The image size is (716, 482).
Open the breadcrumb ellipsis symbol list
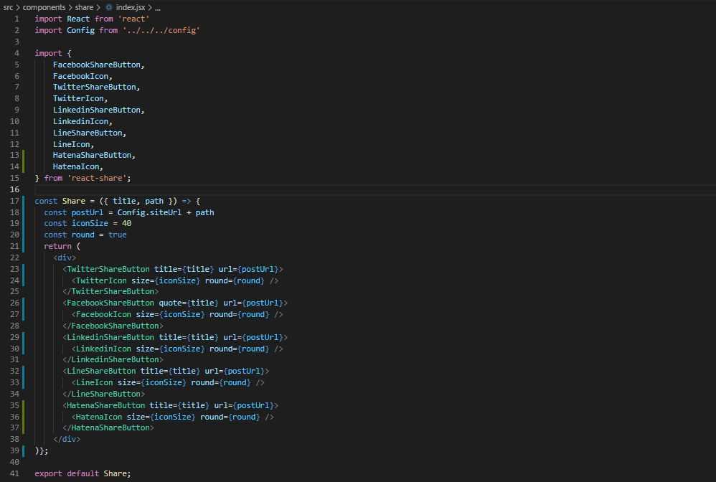click(158, 8)
